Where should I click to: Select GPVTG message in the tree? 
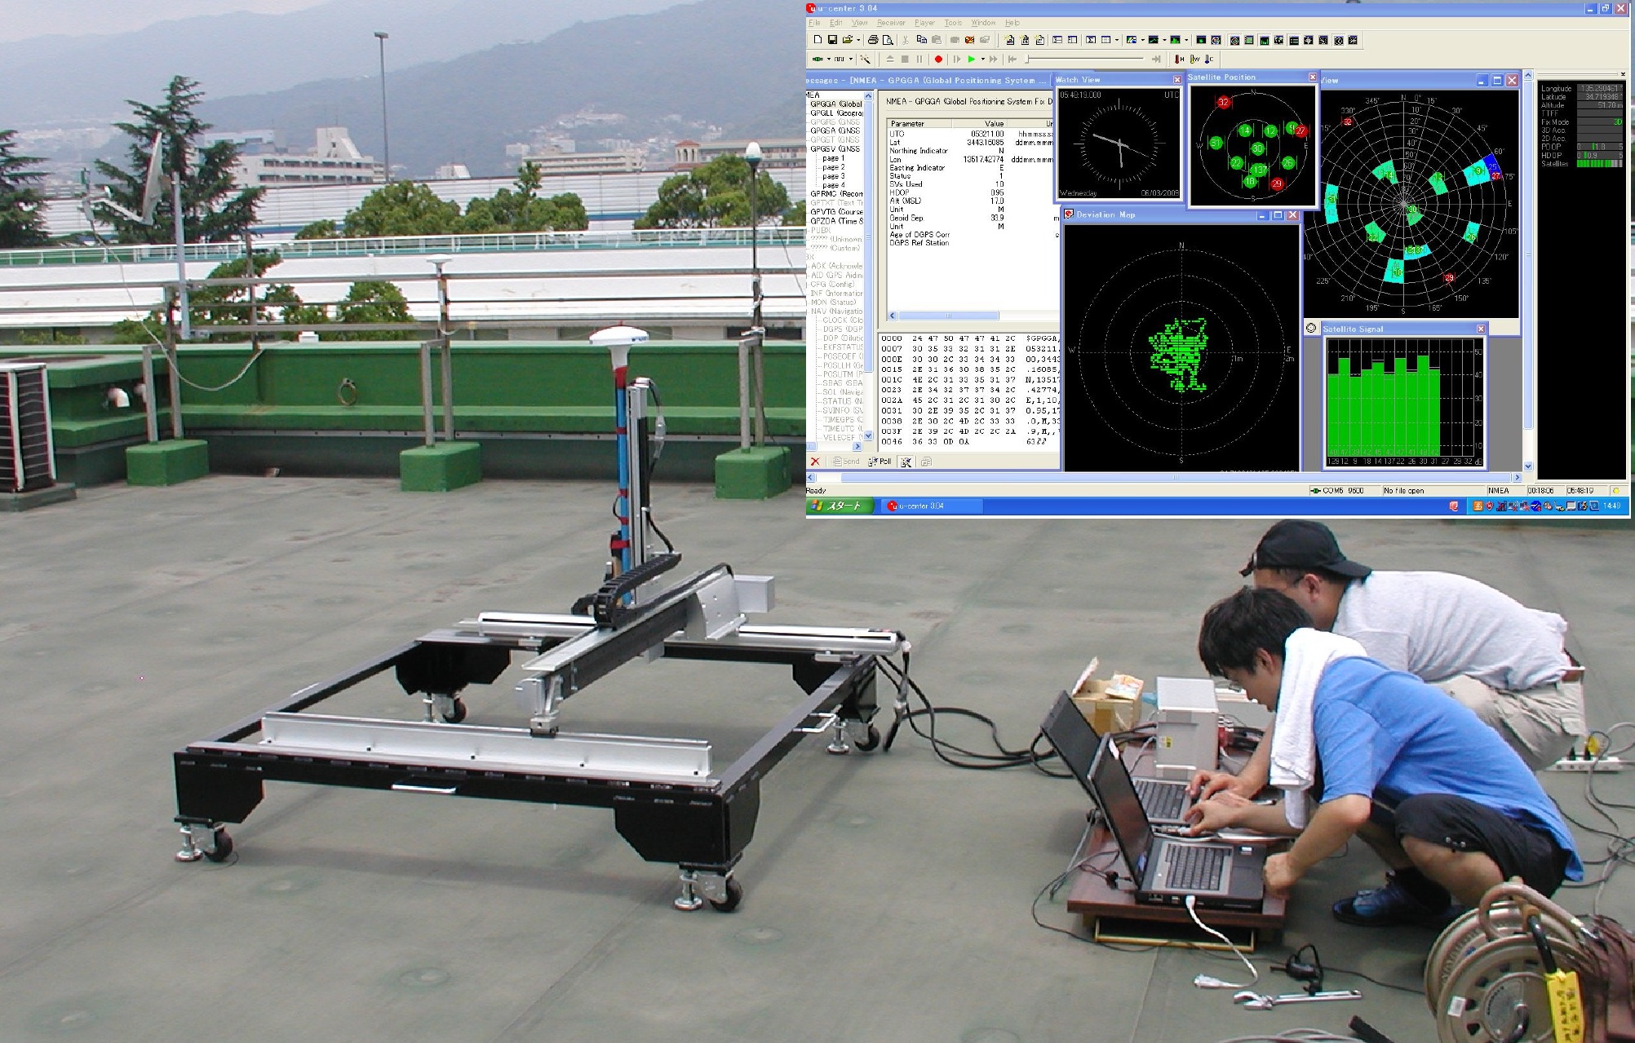click(x=836, y=212)
